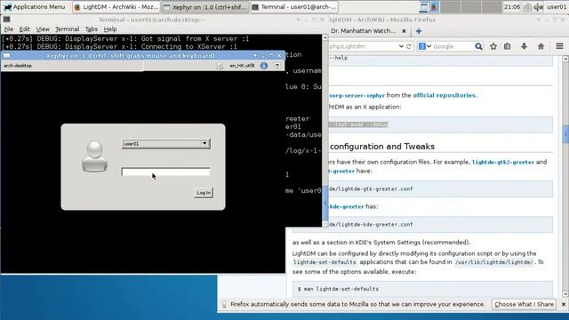
Task: Open Tabs menu in Terminal
Action: 91,29
